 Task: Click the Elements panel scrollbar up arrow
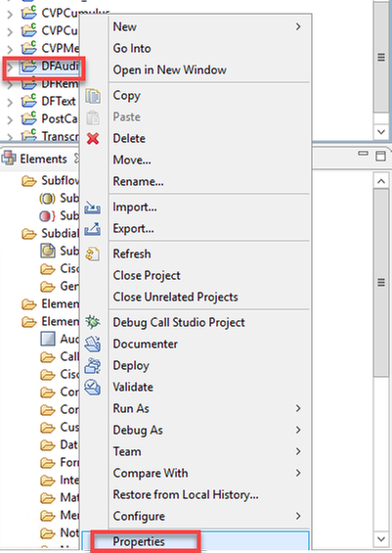(381, 181)
